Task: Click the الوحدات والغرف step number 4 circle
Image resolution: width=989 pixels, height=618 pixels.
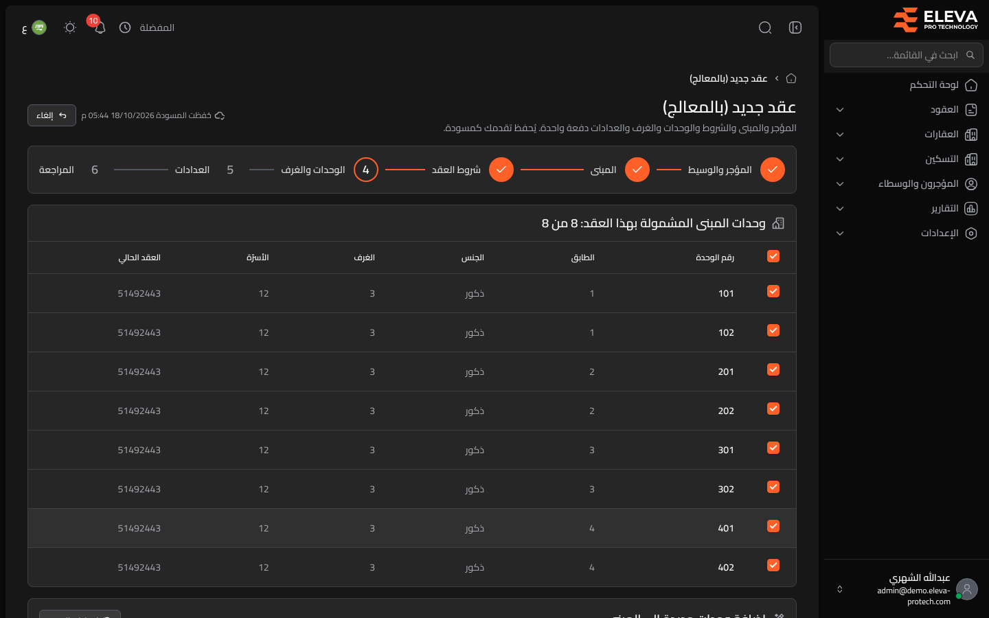Action: [x=366, y=170]
